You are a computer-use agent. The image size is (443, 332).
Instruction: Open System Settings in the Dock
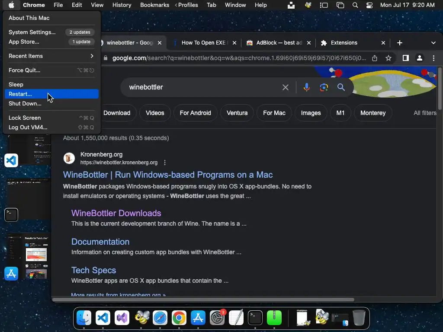[217, 318]
